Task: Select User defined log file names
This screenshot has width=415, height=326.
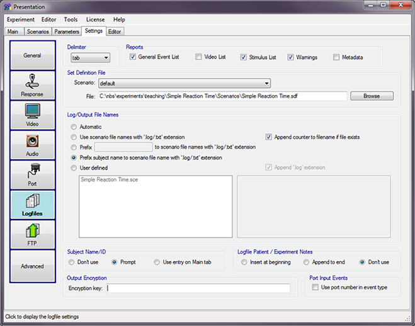Action: tap(74, 168)
